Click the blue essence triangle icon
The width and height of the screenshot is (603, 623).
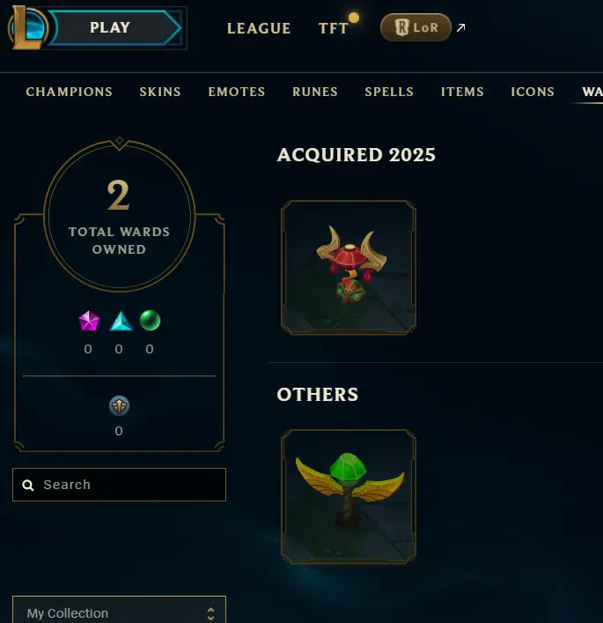point(121,321)
